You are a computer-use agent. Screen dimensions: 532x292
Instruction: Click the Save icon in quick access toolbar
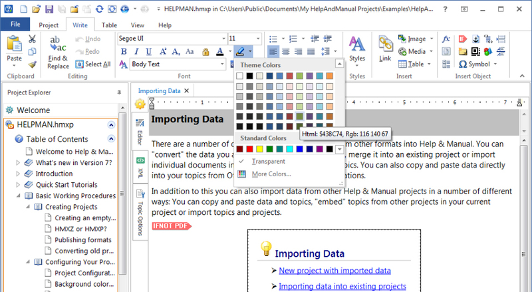click(49, 9)
